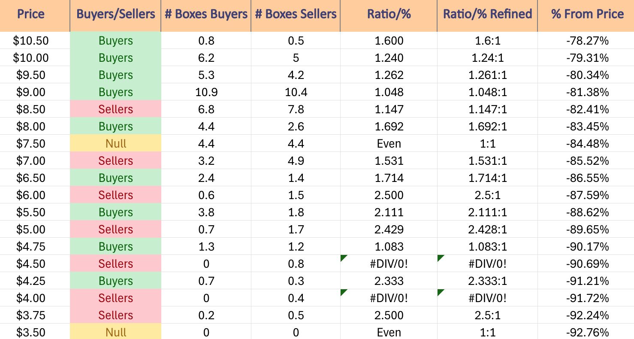The height and width of the screenshot is (339, 634).
Task: Click the error indicator on $4.00 Ratio cell
Action: [343, 292]
